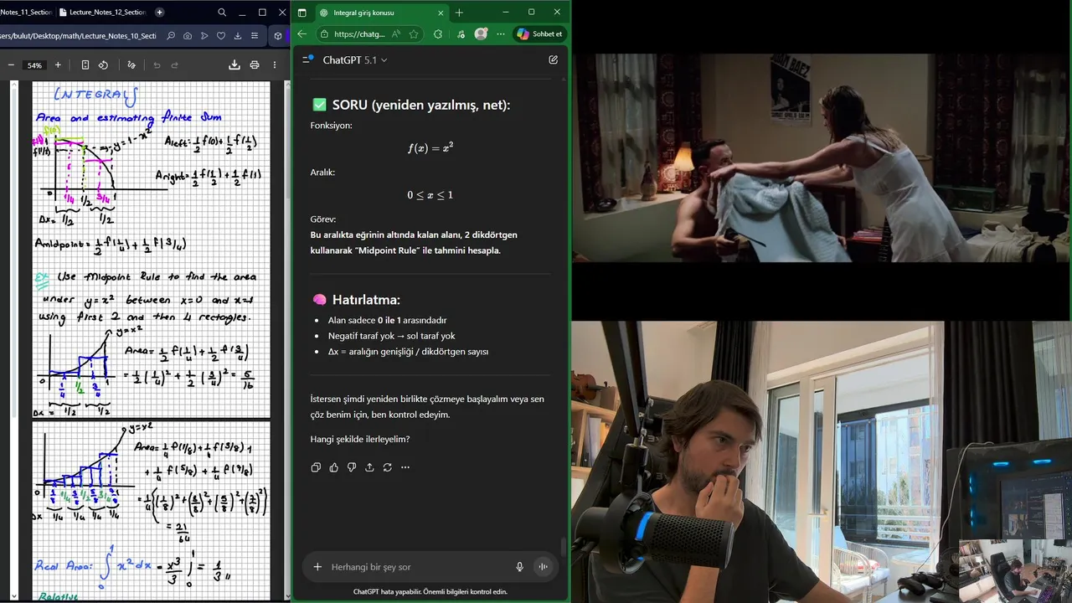Copy the ChatGPT response

316,467
